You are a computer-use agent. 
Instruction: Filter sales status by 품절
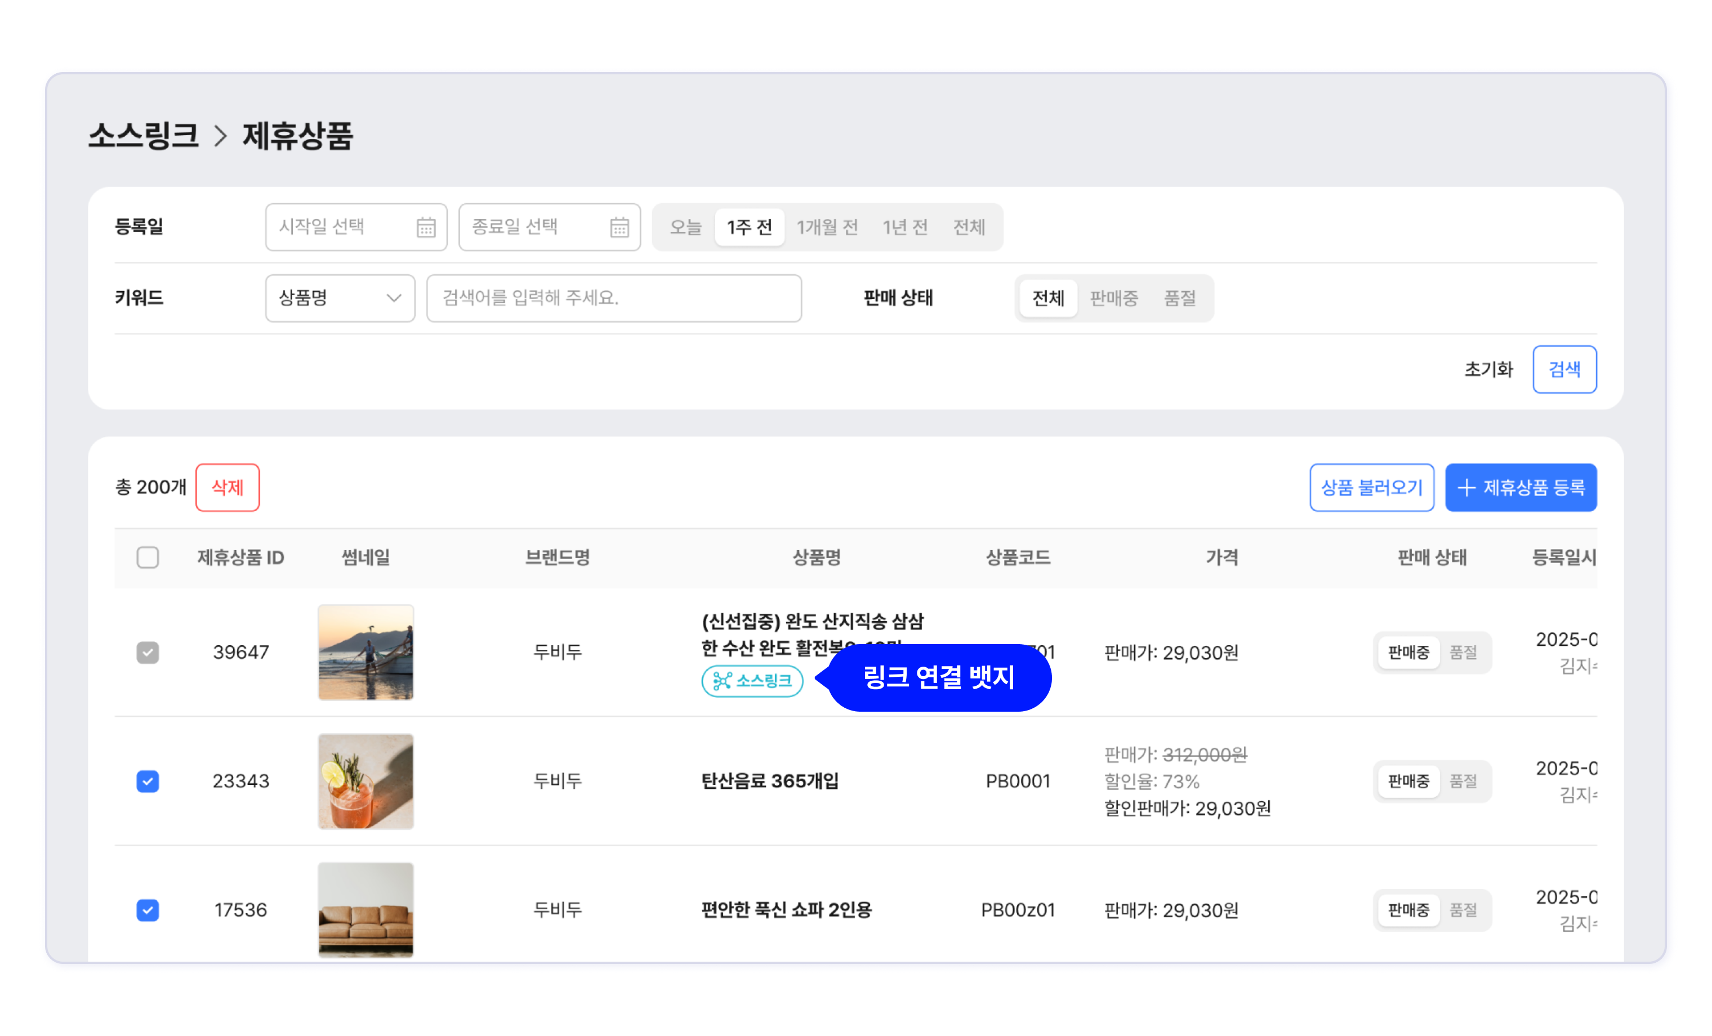(1180, 298)
